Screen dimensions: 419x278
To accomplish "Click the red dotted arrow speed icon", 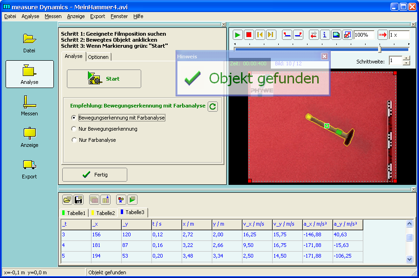I will pyautogui.click(x=383, y=35).
